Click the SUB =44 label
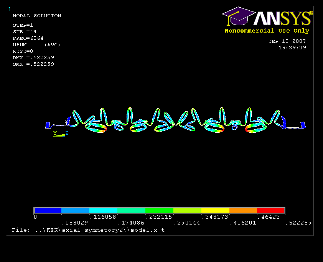This screenshot has width=323, height=262. pos(25,32)
